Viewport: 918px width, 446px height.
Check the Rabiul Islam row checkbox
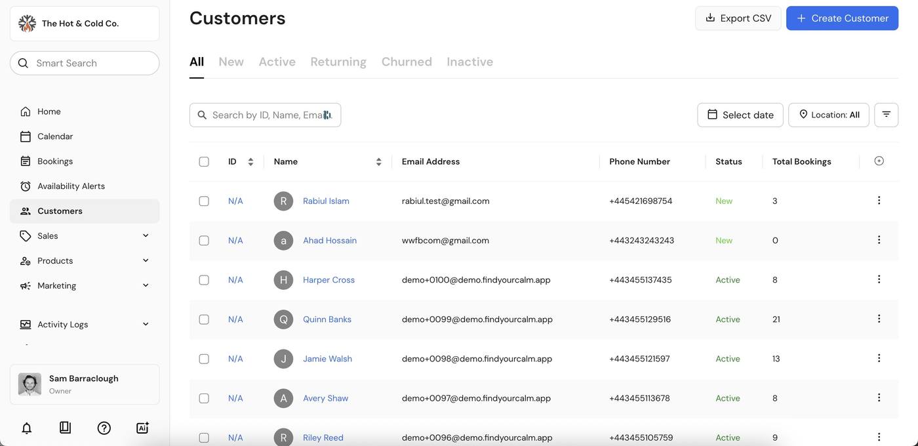tap(204, 201)
